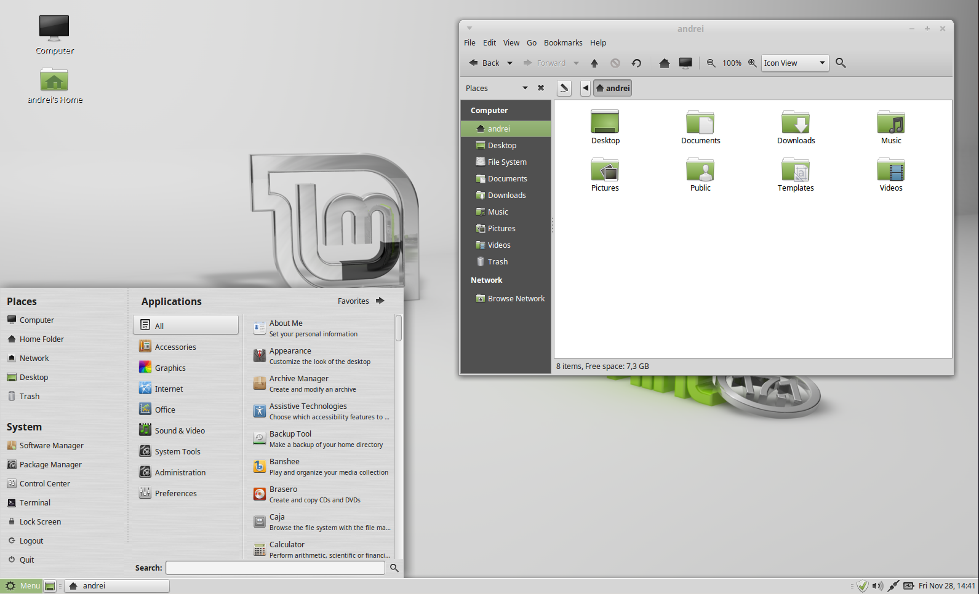Toggle the text location entry pencil button
This screenshot has width=979, height=594.
point(564,89)
